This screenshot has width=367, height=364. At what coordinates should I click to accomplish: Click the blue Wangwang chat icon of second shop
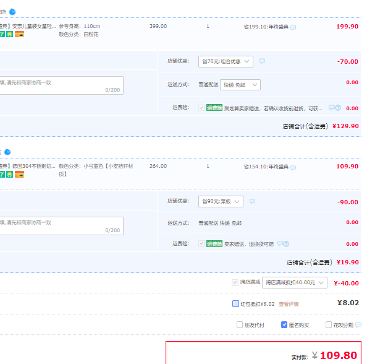click(7, 152)
